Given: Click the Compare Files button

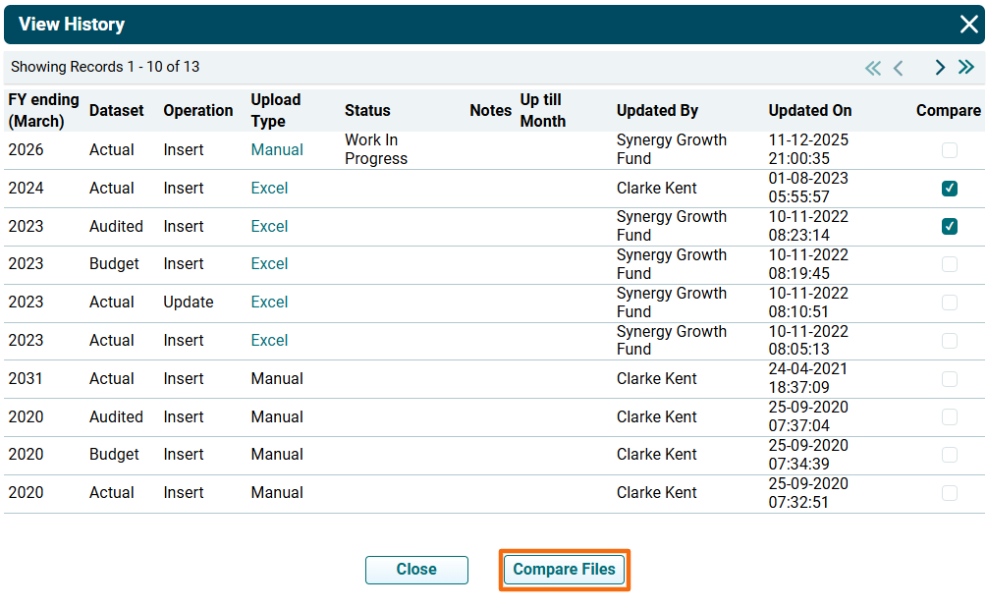Looking at the screenshot, I should [564, 570].
